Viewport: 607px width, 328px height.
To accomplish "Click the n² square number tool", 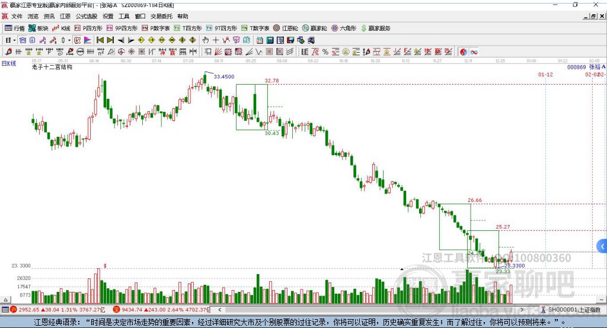I will click(101, 52).
